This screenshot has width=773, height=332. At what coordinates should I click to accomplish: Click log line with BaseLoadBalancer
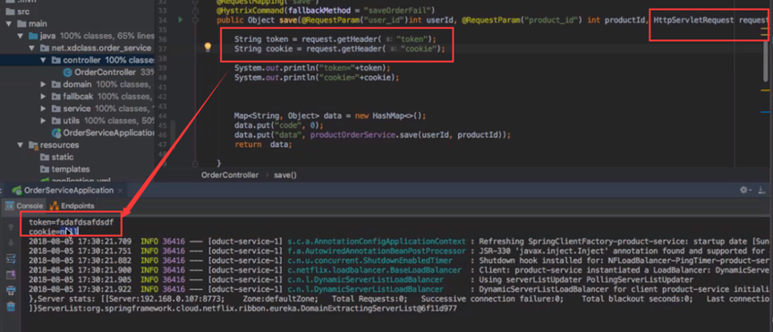399,270
